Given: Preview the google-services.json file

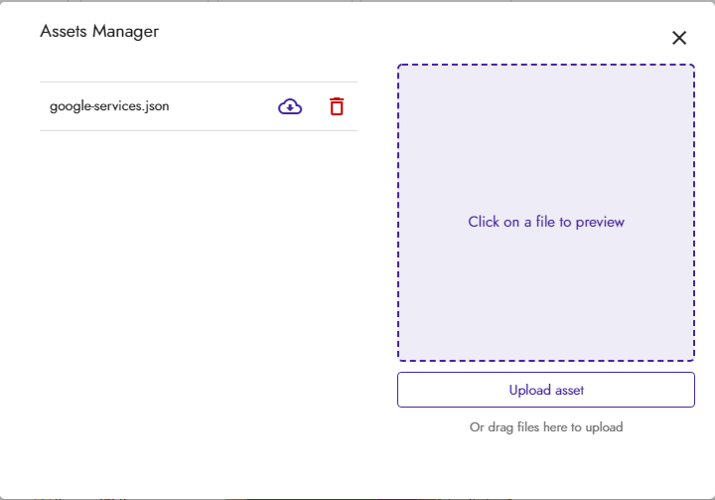Looking at the screenshot, I should (109, 106).
